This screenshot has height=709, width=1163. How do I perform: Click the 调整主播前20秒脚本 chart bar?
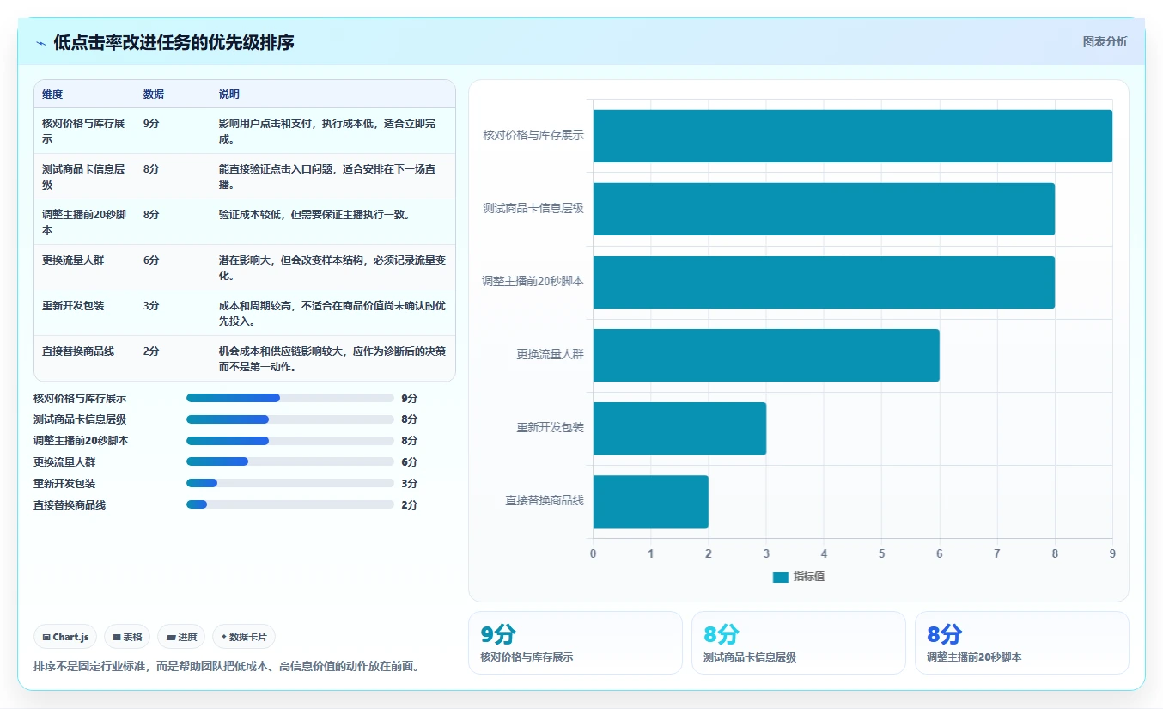coord(824,282)
